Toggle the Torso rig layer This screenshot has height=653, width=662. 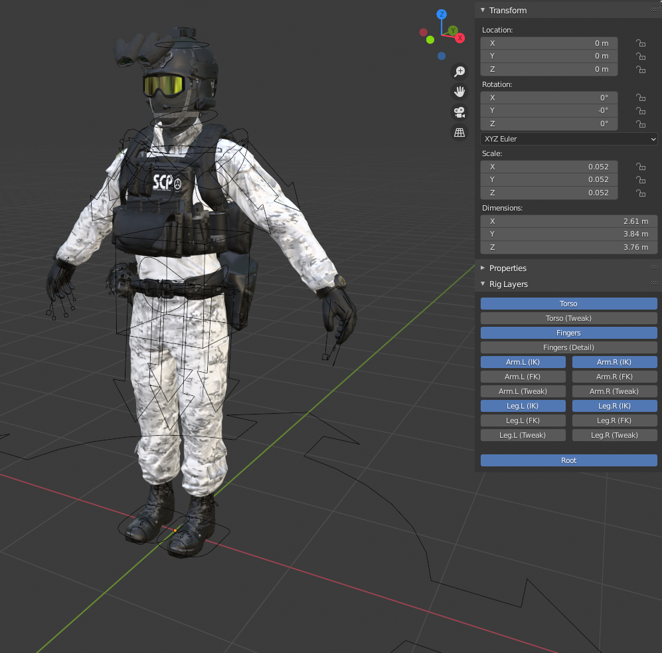[568, 304]
